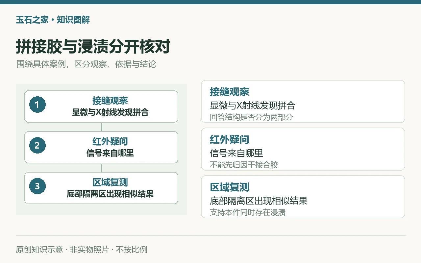The height and width of the screenshot is (263, 421).
Task: Click the number 2 circle badge
Action: pyautogui.click(x=37, y=145)
